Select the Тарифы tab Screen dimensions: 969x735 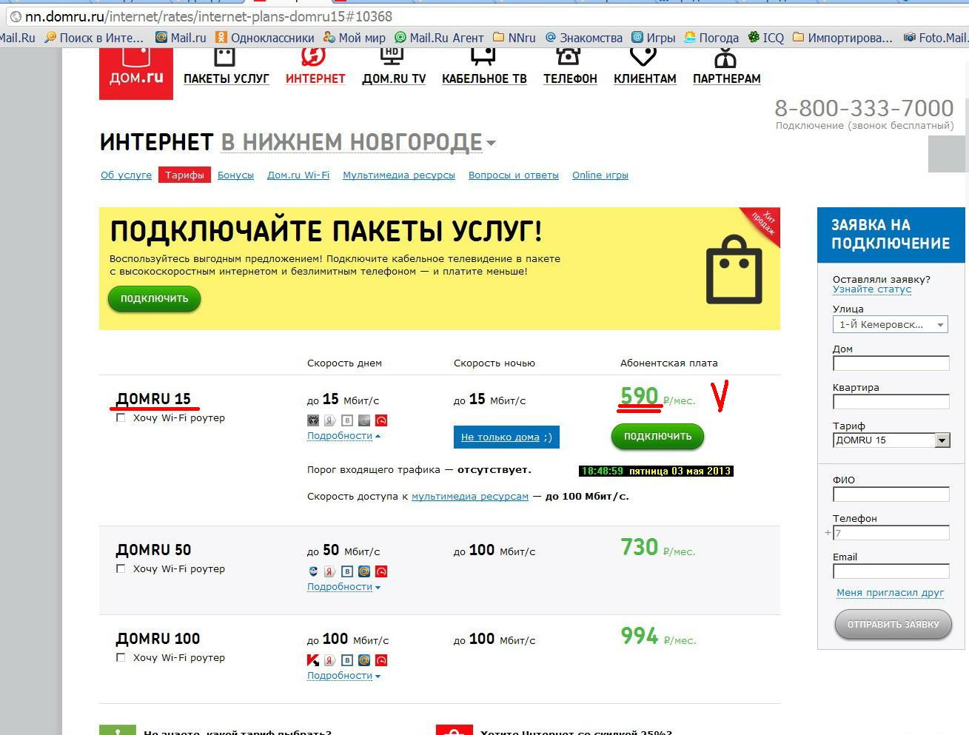tap(184, 175)
